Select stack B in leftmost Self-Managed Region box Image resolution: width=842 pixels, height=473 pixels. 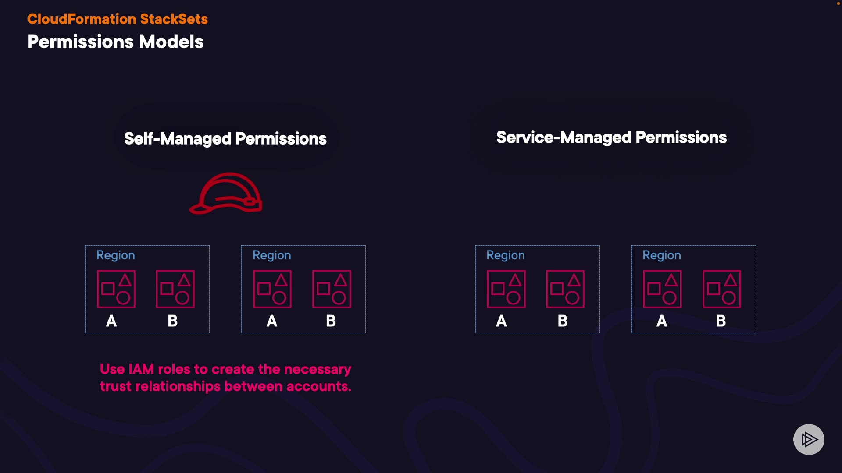(x=175, y=289)
